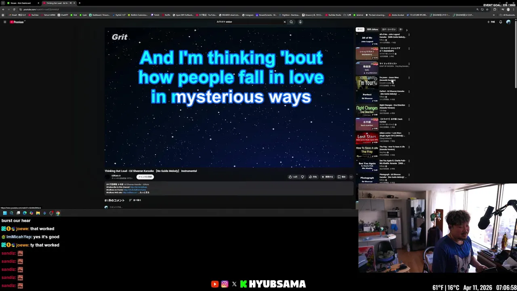Image resolution: width=517 pixels, height=291 pixels.
Task: Open See You Again karaoke thumbnail
Action: coord(367,165)
